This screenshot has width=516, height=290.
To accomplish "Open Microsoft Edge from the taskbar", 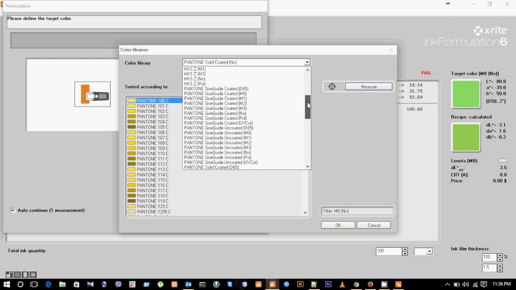I will click(48, 284).
